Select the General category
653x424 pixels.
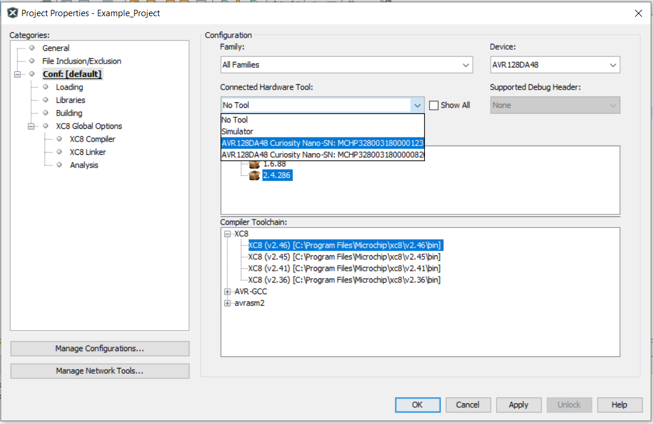[56, 49]
